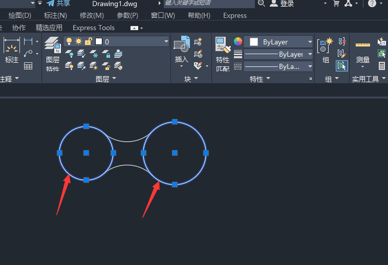Click the Ungroup icon with red X
Viewport: 388px width, 265px height.
point(342,41)
